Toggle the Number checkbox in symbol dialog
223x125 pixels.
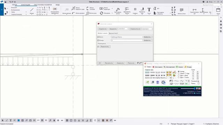click(98, 40)
